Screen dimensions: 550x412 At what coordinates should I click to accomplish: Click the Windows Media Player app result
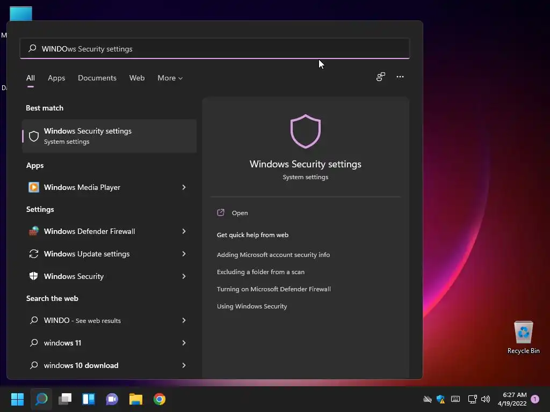tap(109, 187)
